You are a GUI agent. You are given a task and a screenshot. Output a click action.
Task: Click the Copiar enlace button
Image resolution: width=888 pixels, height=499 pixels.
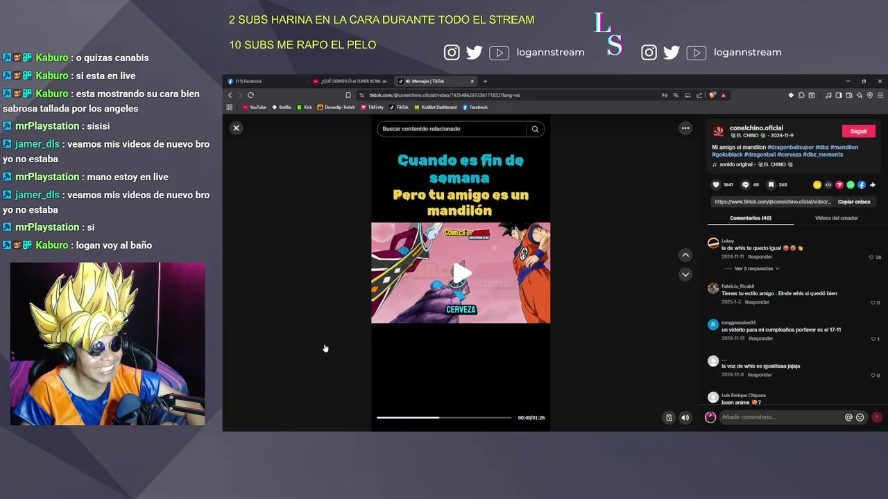[854, 202]
